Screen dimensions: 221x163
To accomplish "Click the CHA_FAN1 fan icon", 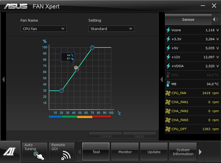I will coord(168,102).
